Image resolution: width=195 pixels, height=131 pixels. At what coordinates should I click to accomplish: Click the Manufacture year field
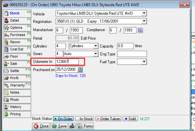[x=76, y=30]
